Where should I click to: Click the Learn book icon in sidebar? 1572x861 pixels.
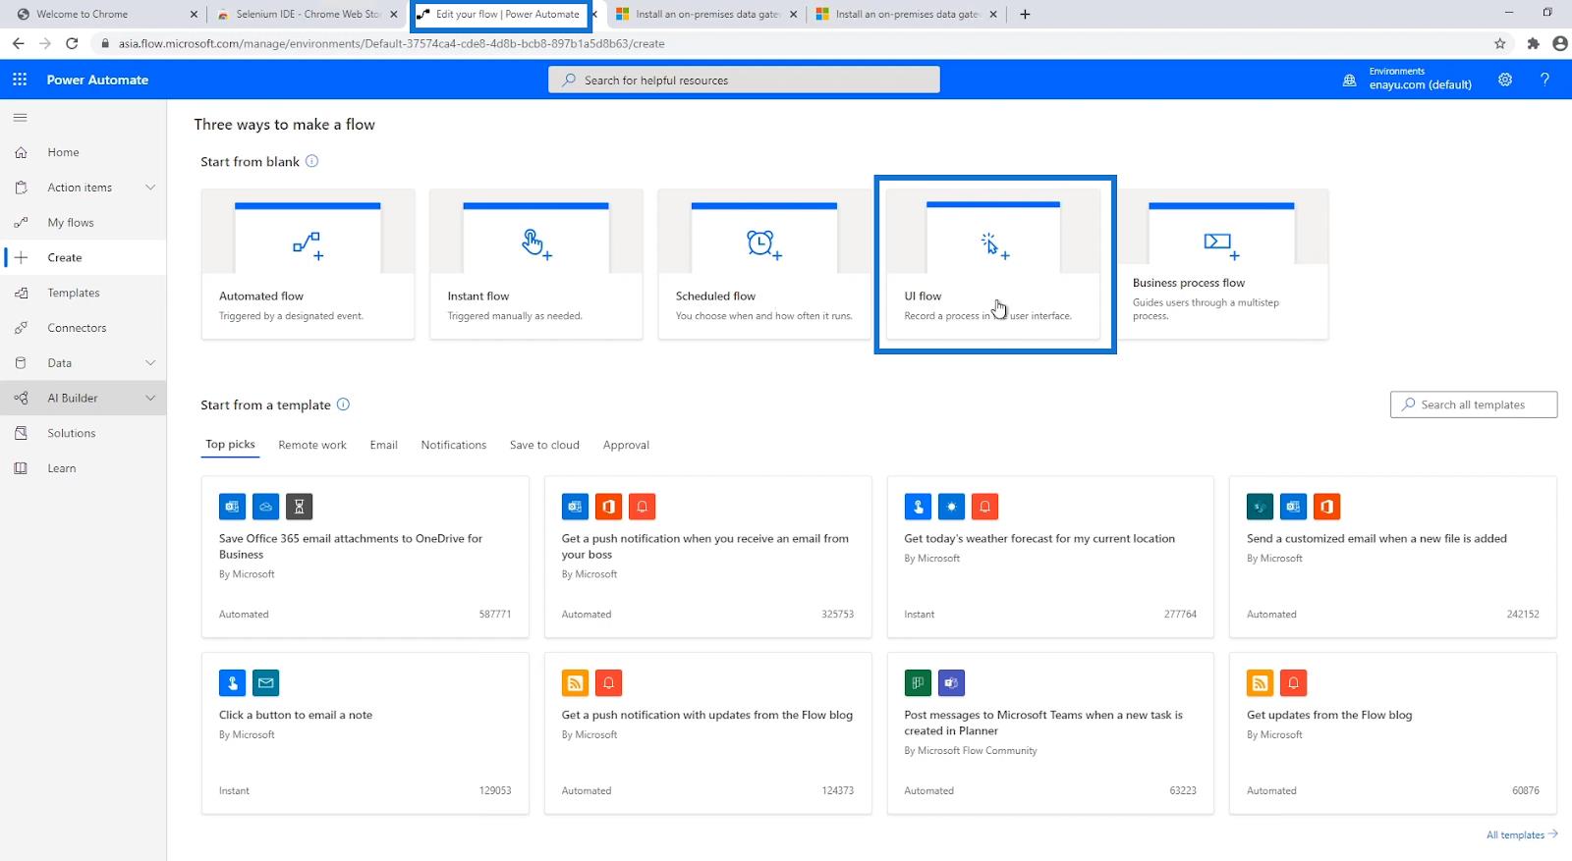click(x=21, y=468)
